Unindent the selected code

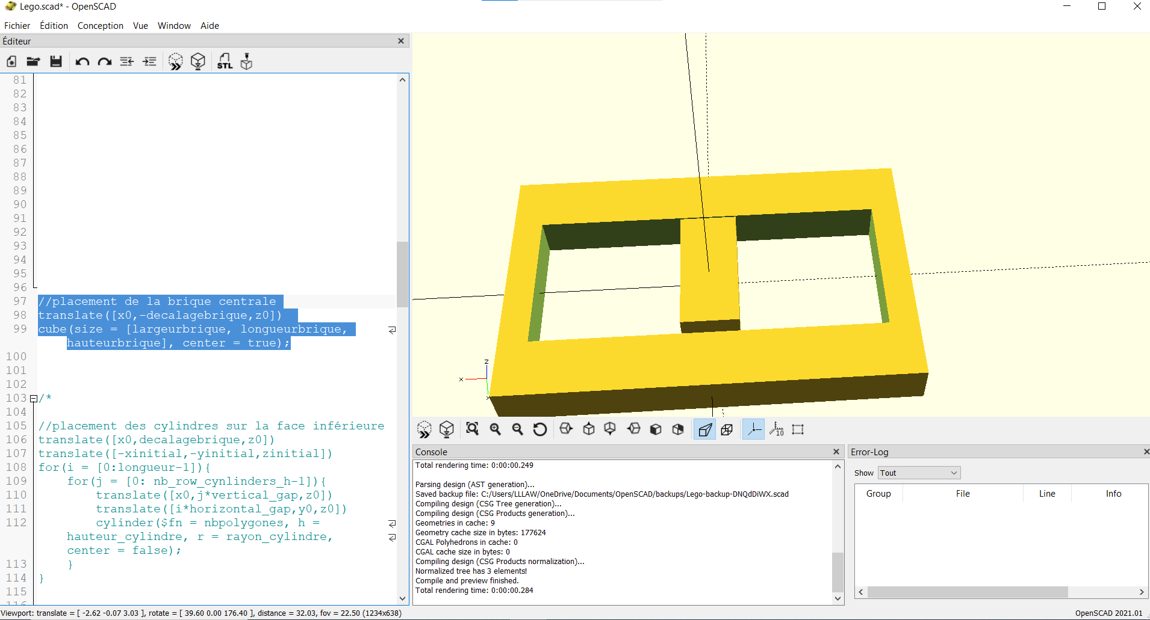click(x=127, y=61)
